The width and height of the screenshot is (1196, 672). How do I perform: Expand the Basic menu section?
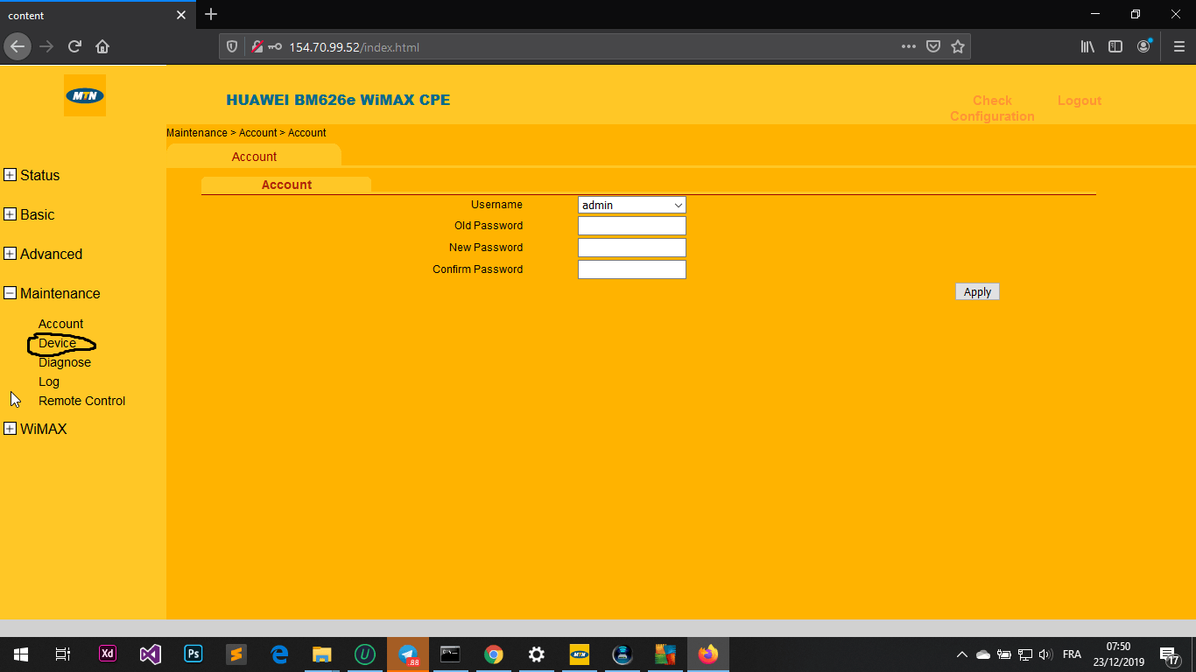[10, 214]
